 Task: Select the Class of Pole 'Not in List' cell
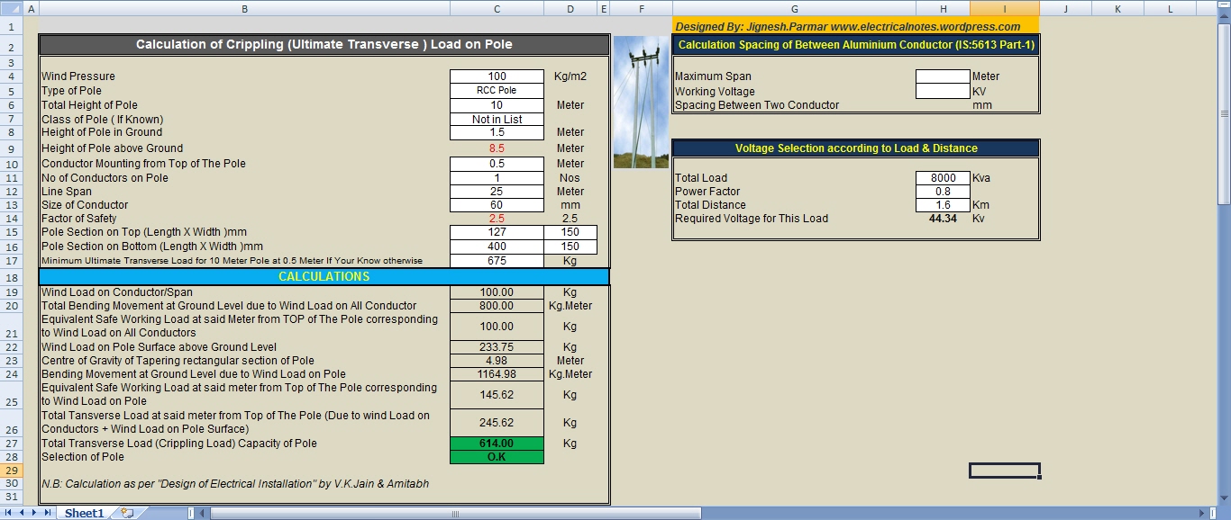pyautogui.click(x=497, y=120)
